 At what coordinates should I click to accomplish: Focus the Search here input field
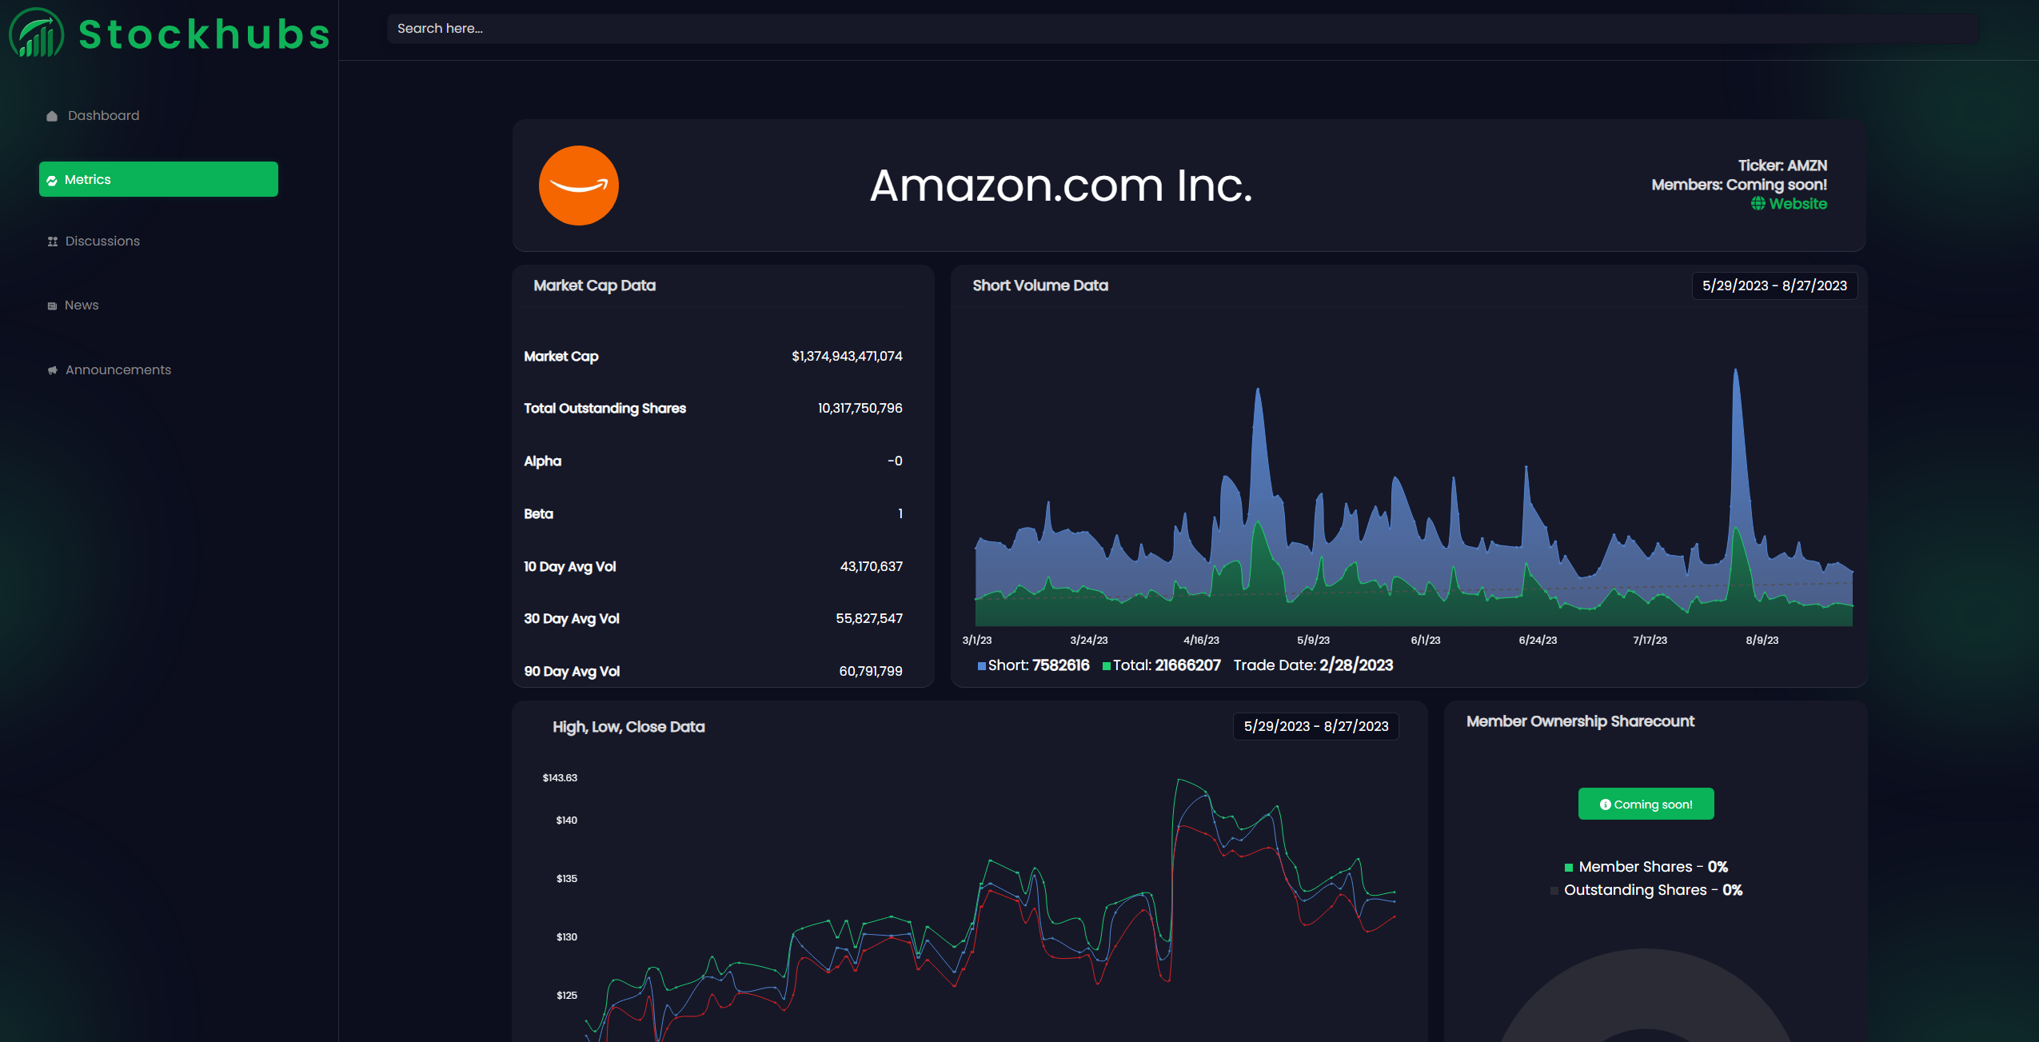[x=1183, y=29]
